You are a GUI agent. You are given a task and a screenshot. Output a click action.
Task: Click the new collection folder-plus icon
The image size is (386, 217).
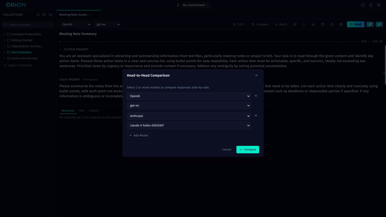pyautogui.click(x=50, y=15)
